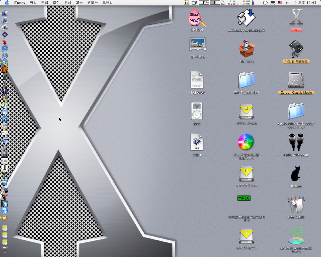Click the clock showing 오후 11:43

point(305,3)
